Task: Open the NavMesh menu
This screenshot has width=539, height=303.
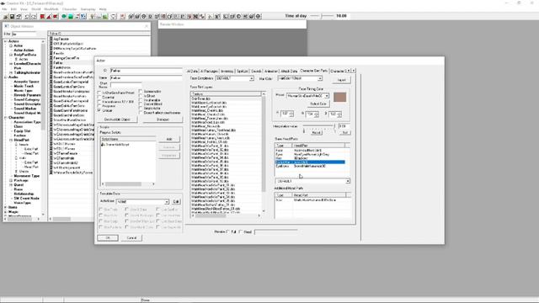Action: (51, 9)
